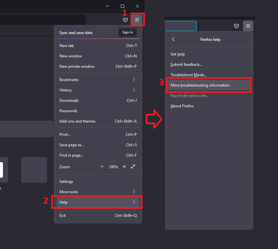
Task: Expand the More tools submenu
Action: [98, 192]
